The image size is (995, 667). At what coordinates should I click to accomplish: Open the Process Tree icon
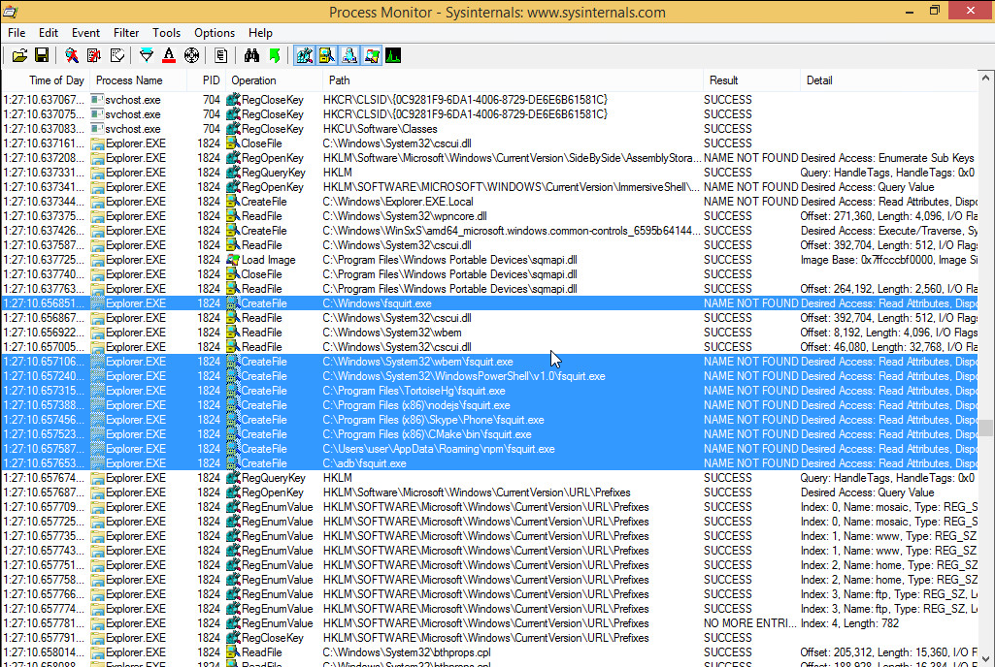(220, 56)
